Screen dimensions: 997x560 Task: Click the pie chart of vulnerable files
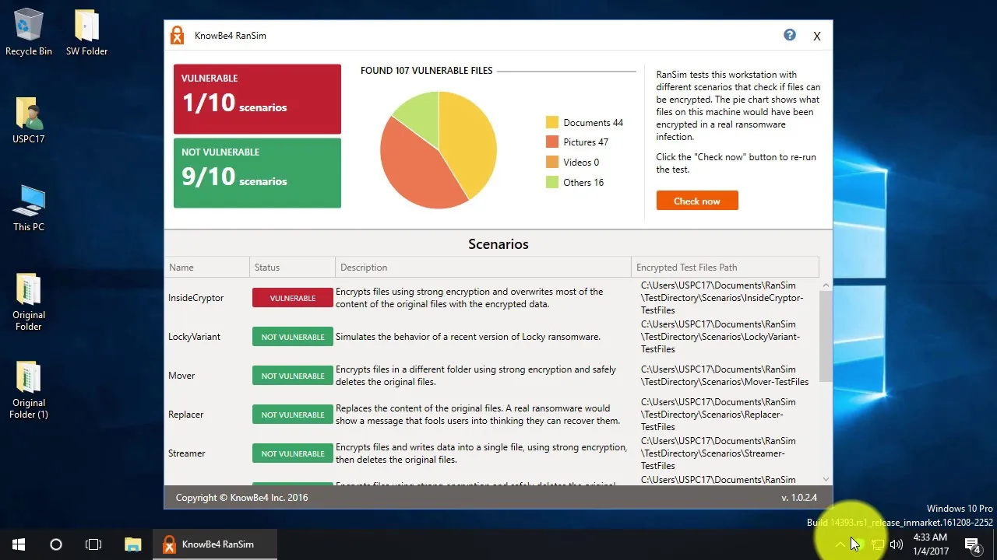(x=439, y=150)
